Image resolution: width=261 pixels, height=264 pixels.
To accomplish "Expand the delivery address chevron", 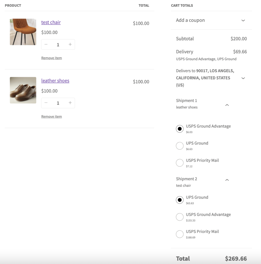I will pyautogui.click(x=243, y=78).
